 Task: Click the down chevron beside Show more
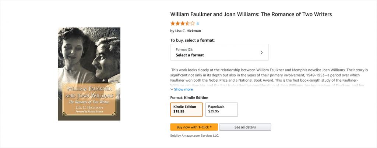(172, 89)
